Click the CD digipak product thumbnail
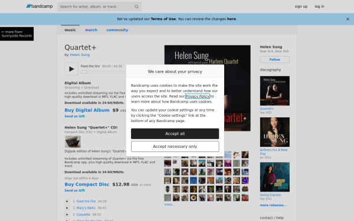354x221 pixels. (x=73, y=141)
